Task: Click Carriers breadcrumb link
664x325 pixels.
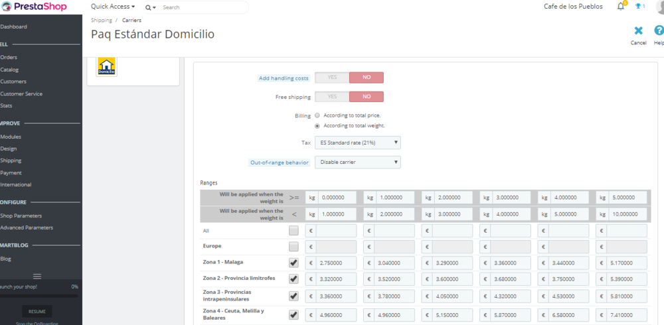Action: [131, 20]
